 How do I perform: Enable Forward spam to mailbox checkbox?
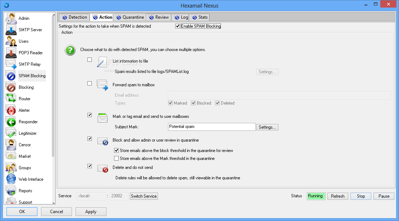(x=90, y=83)
